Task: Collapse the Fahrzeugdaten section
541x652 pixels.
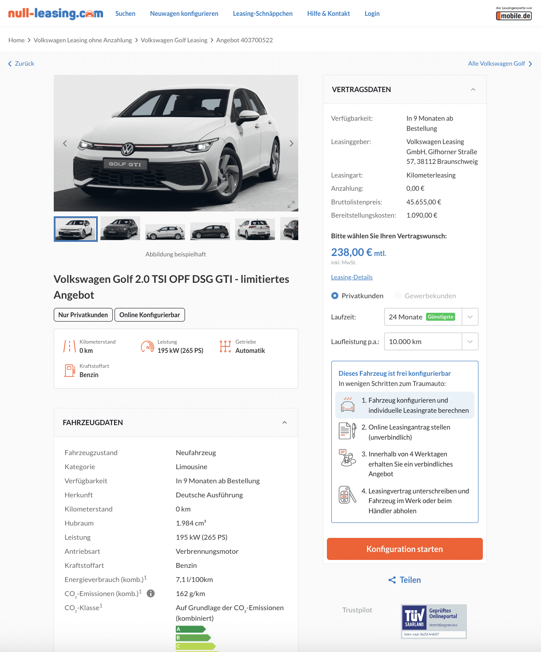Action: pyautogui.click(x=285, y=422)
